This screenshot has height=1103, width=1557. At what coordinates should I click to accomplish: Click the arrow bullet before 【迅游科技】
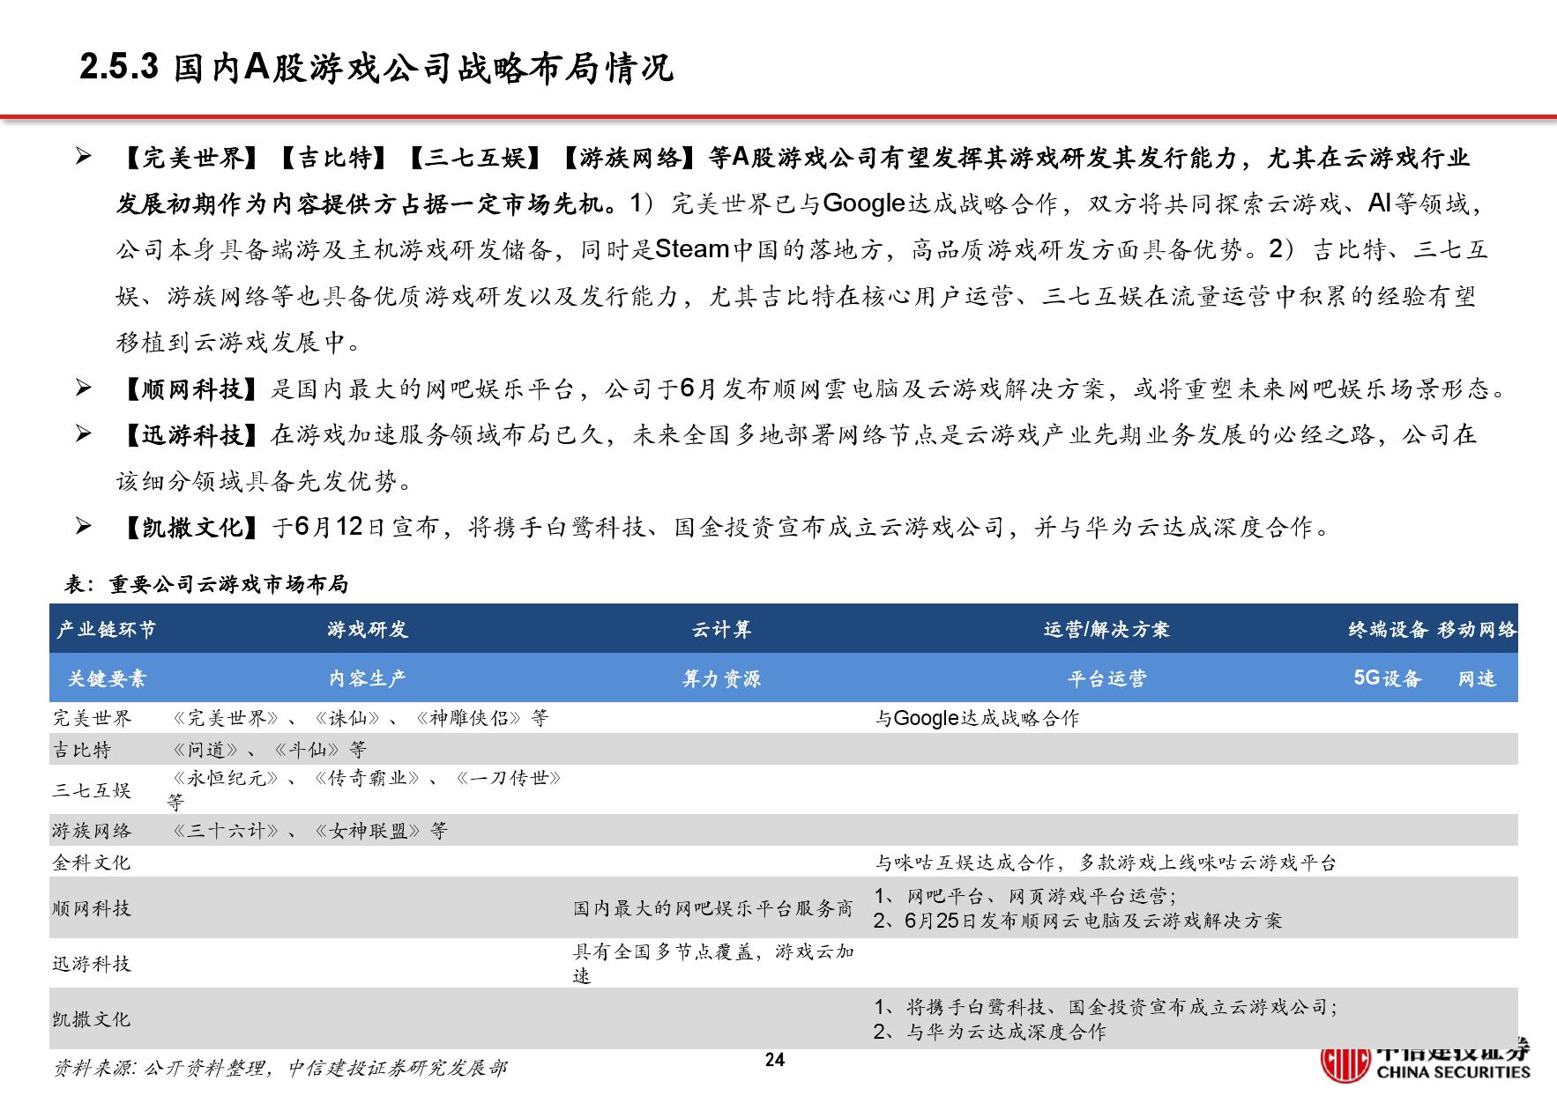point(84,433)
